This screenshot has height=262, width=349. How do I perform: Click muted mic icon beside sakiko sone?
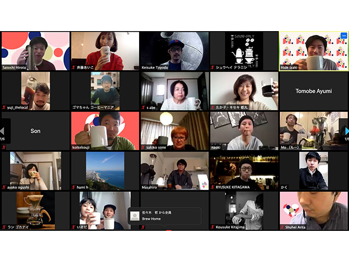143,147
